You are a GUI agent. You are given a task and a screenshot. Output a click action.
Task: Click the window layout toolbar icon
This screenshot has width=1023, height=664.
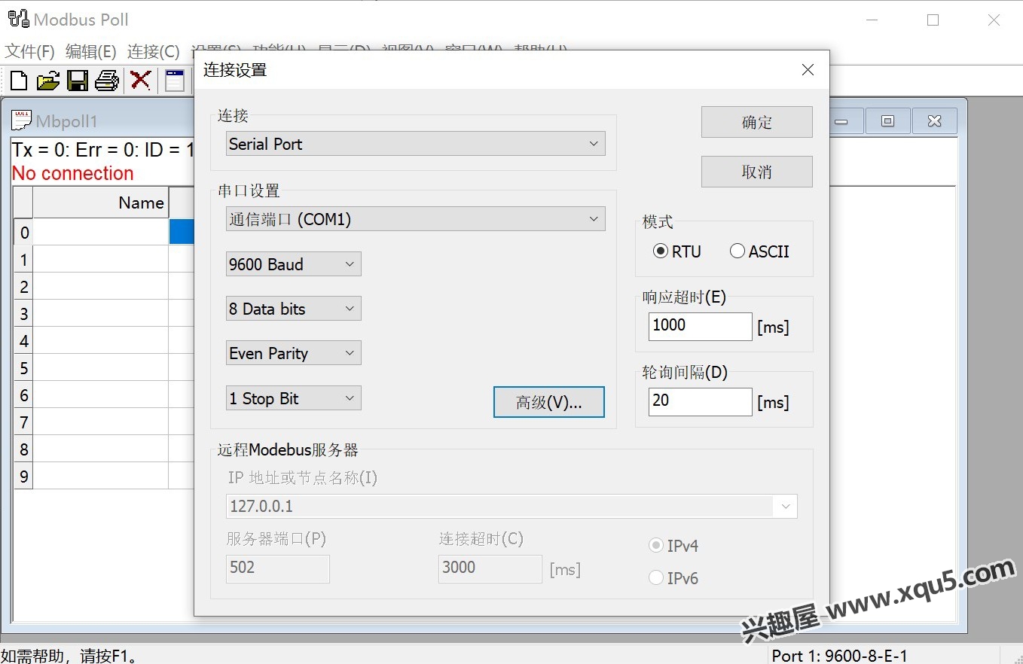[x=175, y=81]
